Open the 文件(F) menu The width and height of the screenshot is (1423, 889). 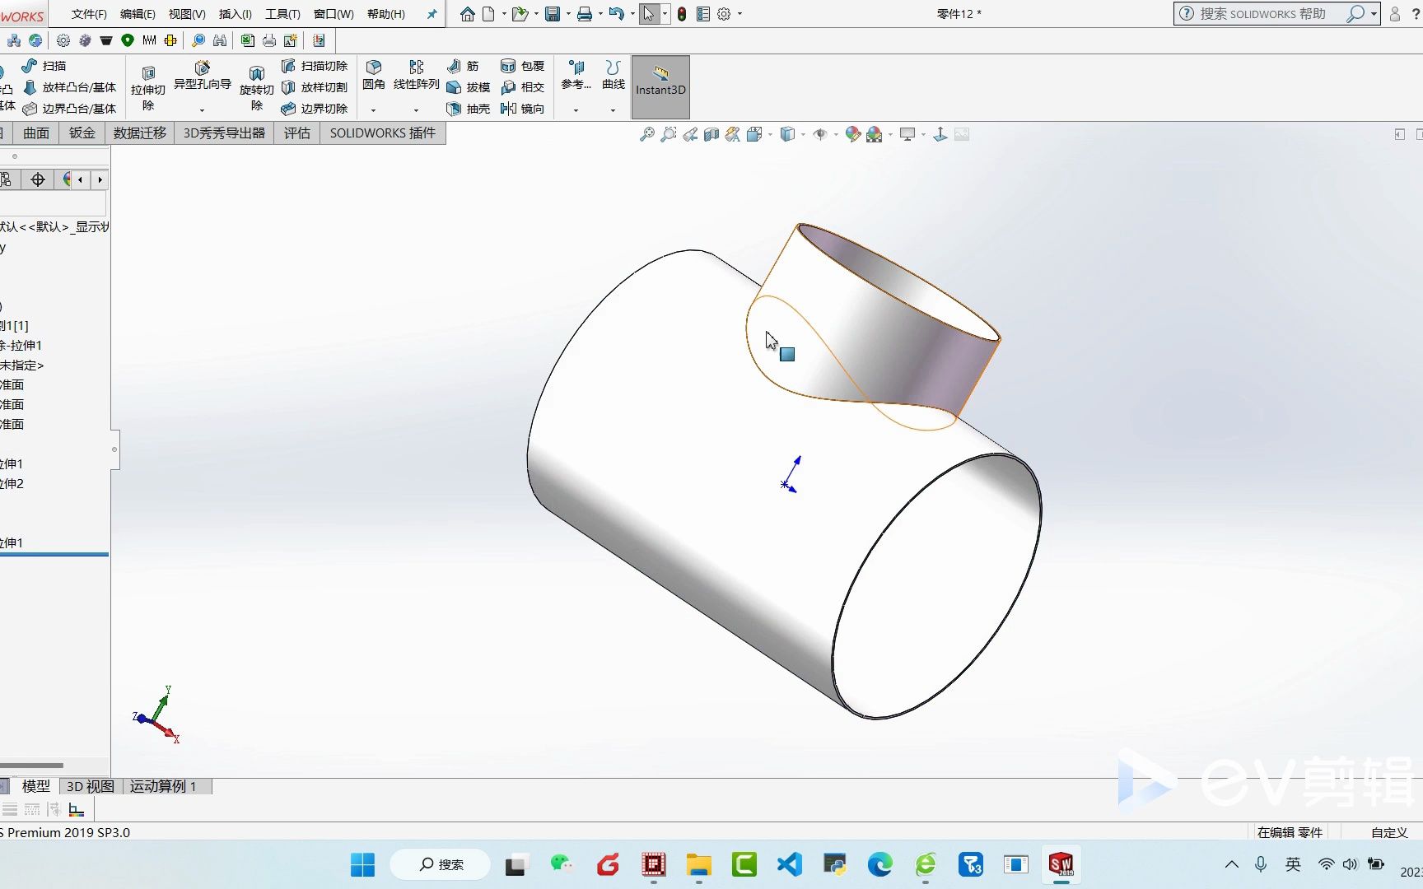[89, 14]
